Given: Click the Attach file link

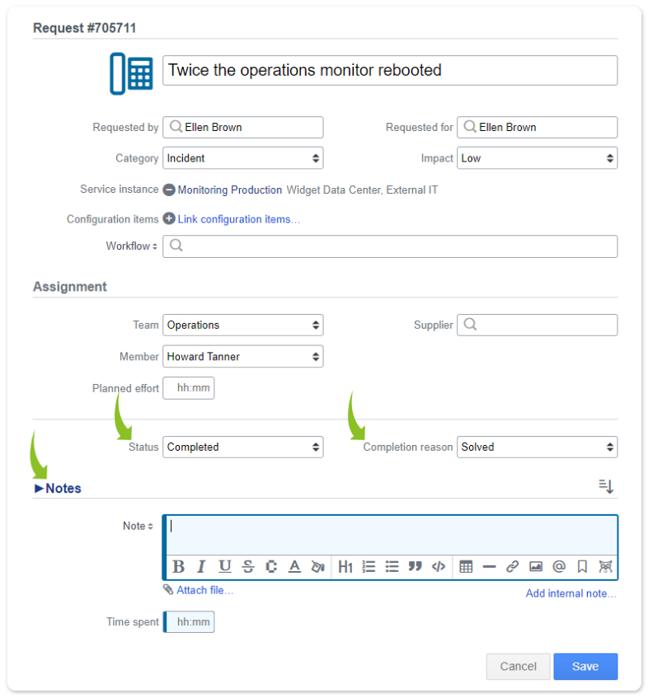Looking at the screenshot, I should 204,590.
